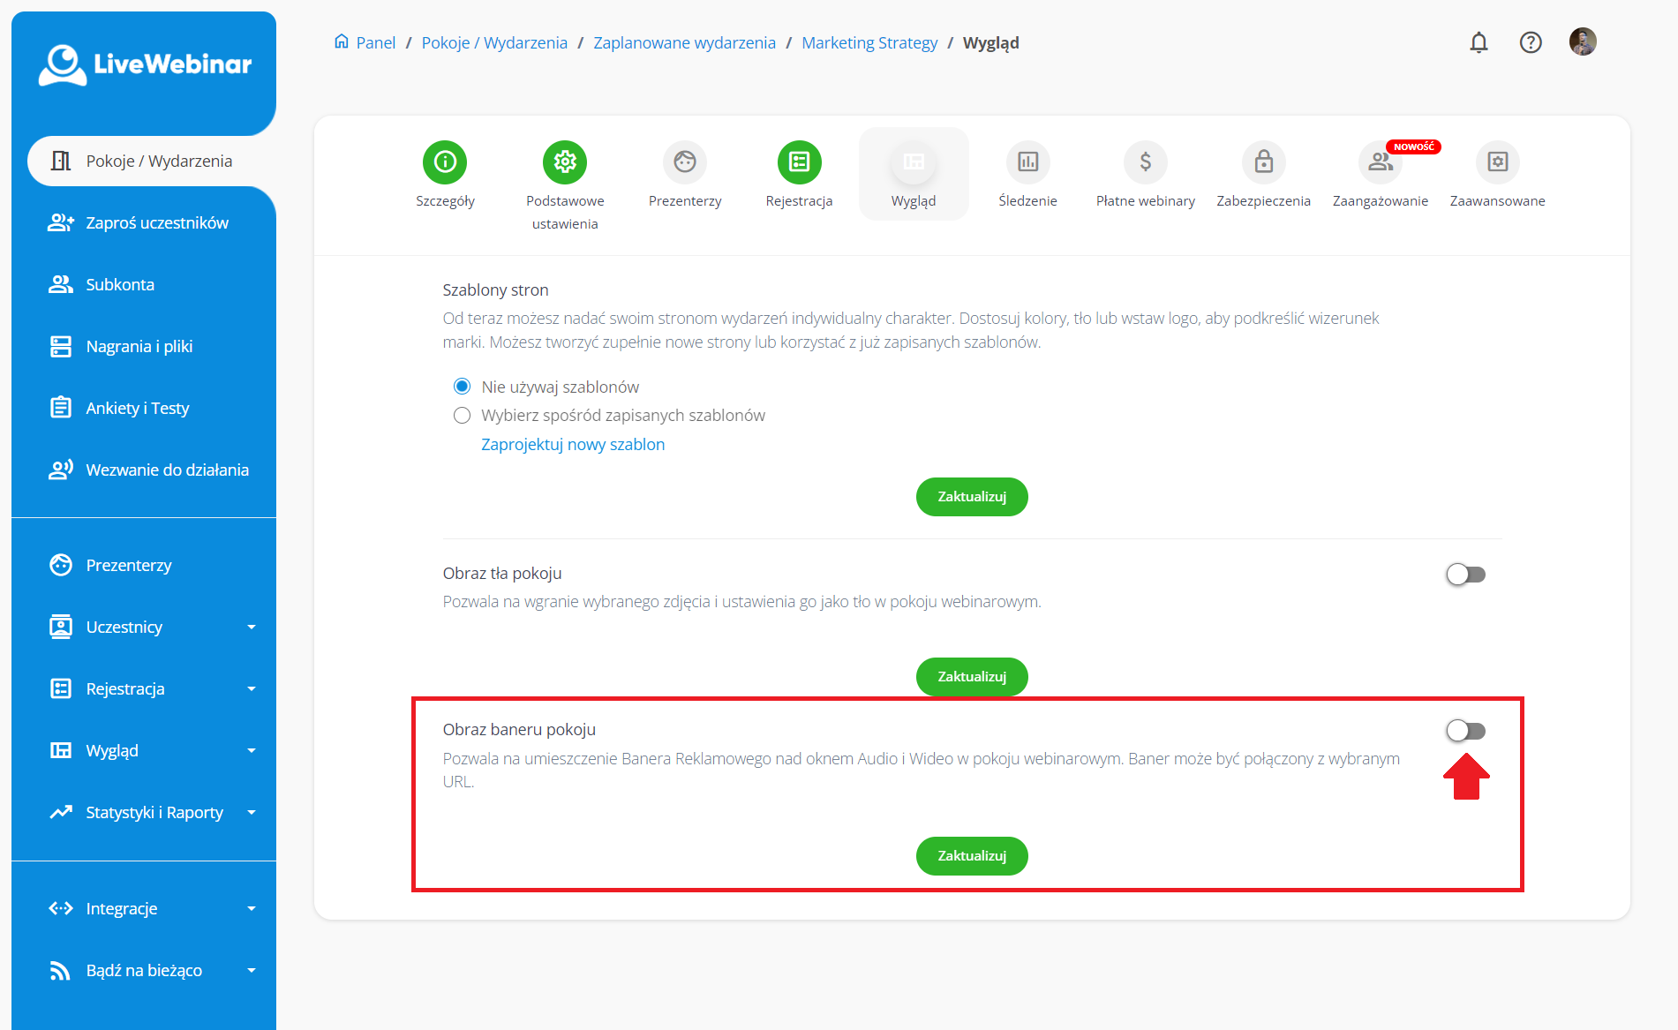Screen dimensions: 1678x1030
Task: Open the Śledzenie chart icon step
Action: tap(1027, 162)
